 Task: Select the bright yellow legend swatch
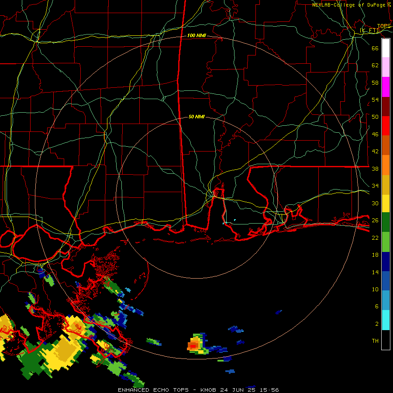[386, 203]
